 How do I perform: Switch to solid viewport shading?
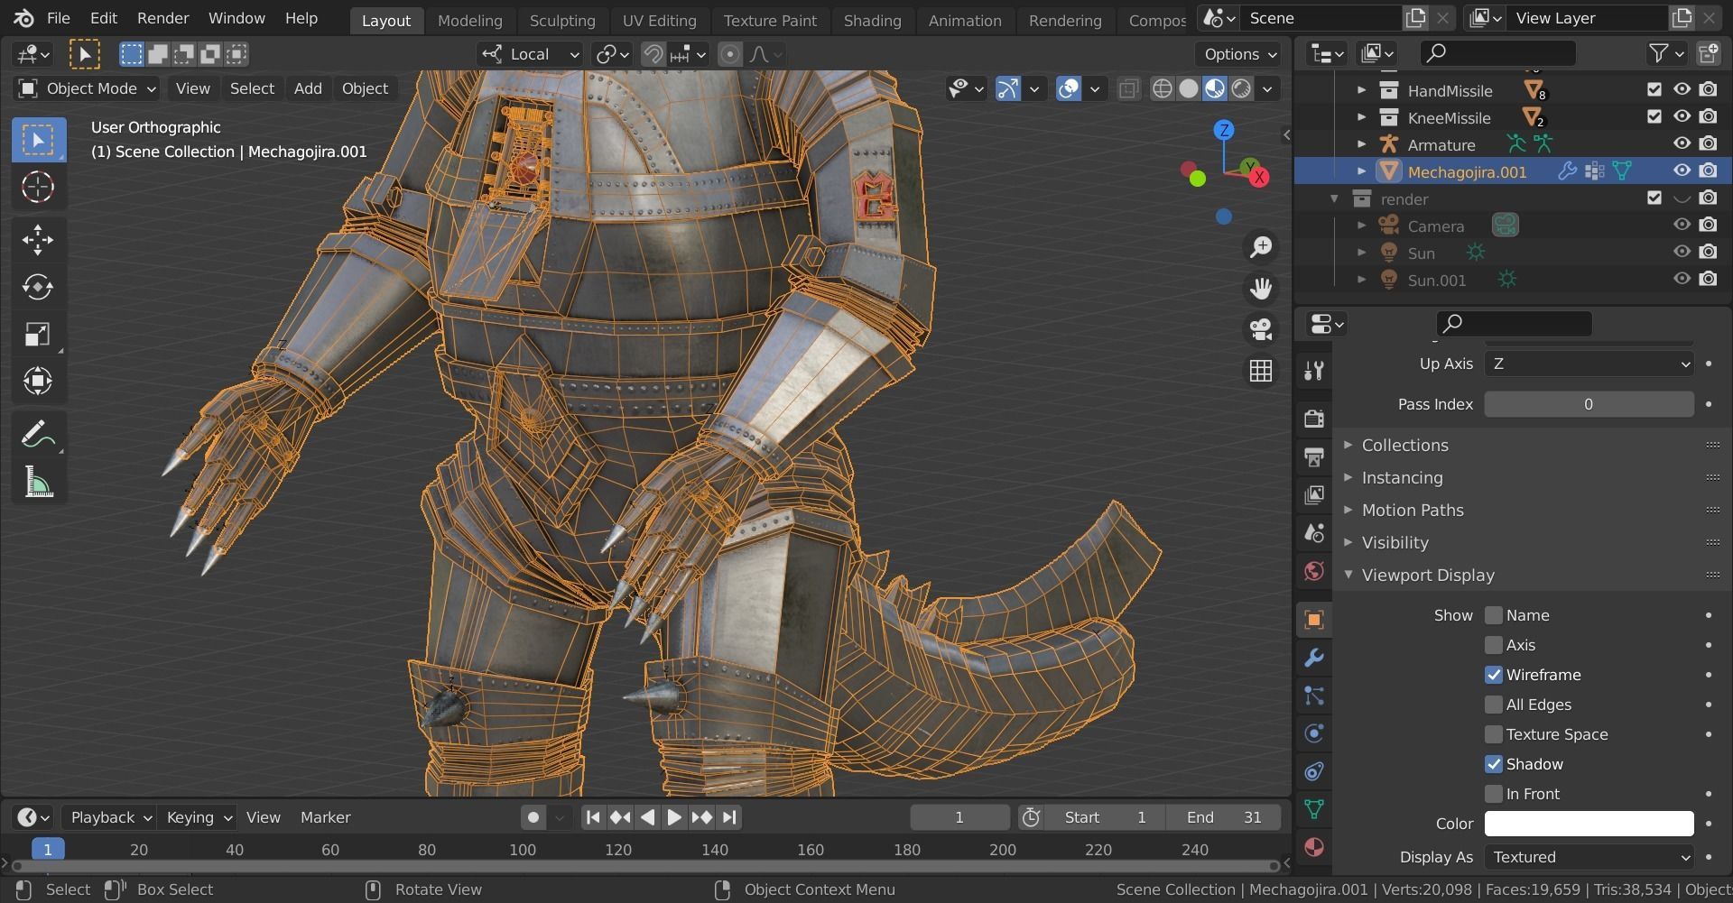click(1189, 88)
